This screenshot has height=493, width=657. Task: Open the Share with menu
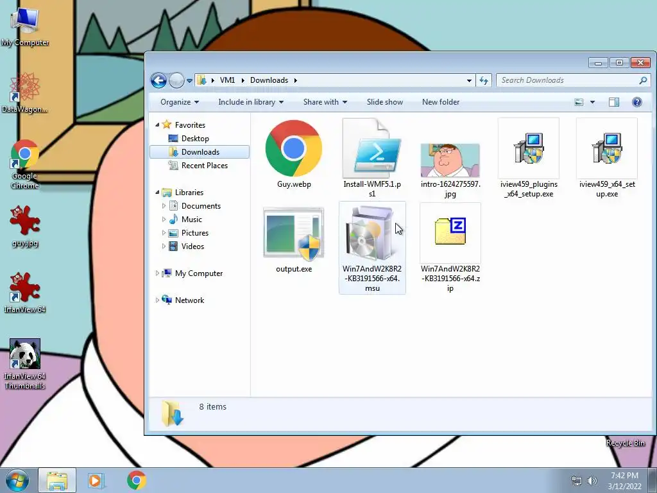(x=325, y=102)
